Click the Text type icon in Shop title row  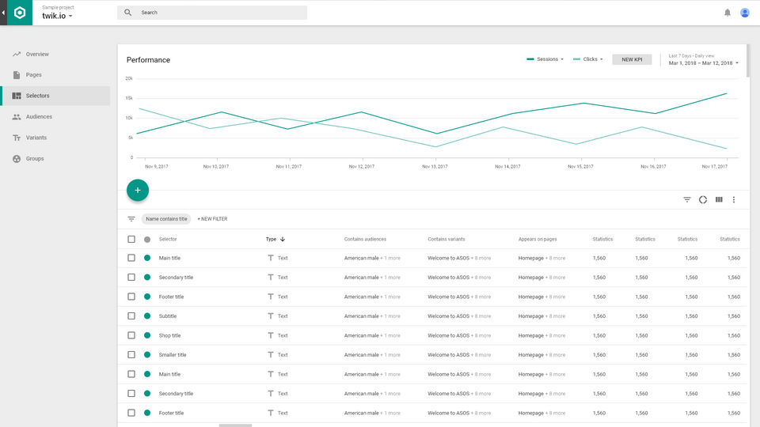tap(271, 335)
